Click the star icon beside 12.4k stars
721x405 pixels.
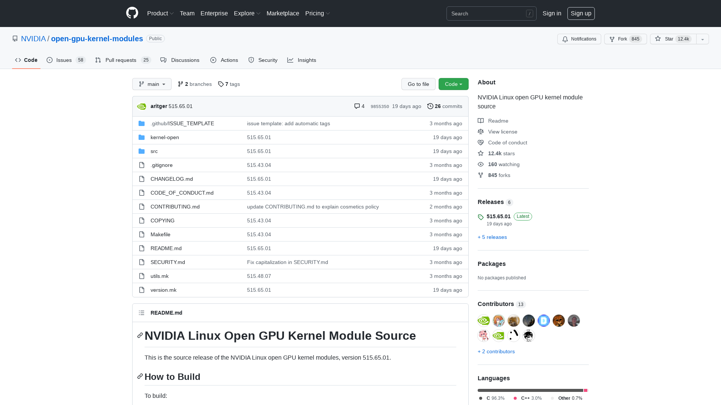(x=481, y=153)
